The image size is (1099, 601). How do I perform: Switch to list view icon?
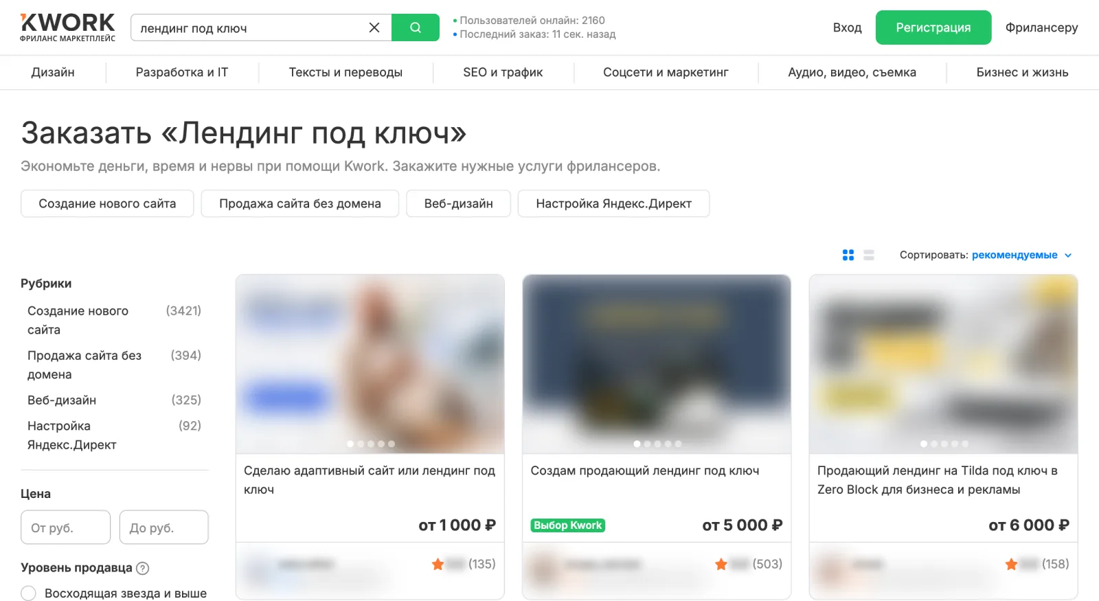869,255
